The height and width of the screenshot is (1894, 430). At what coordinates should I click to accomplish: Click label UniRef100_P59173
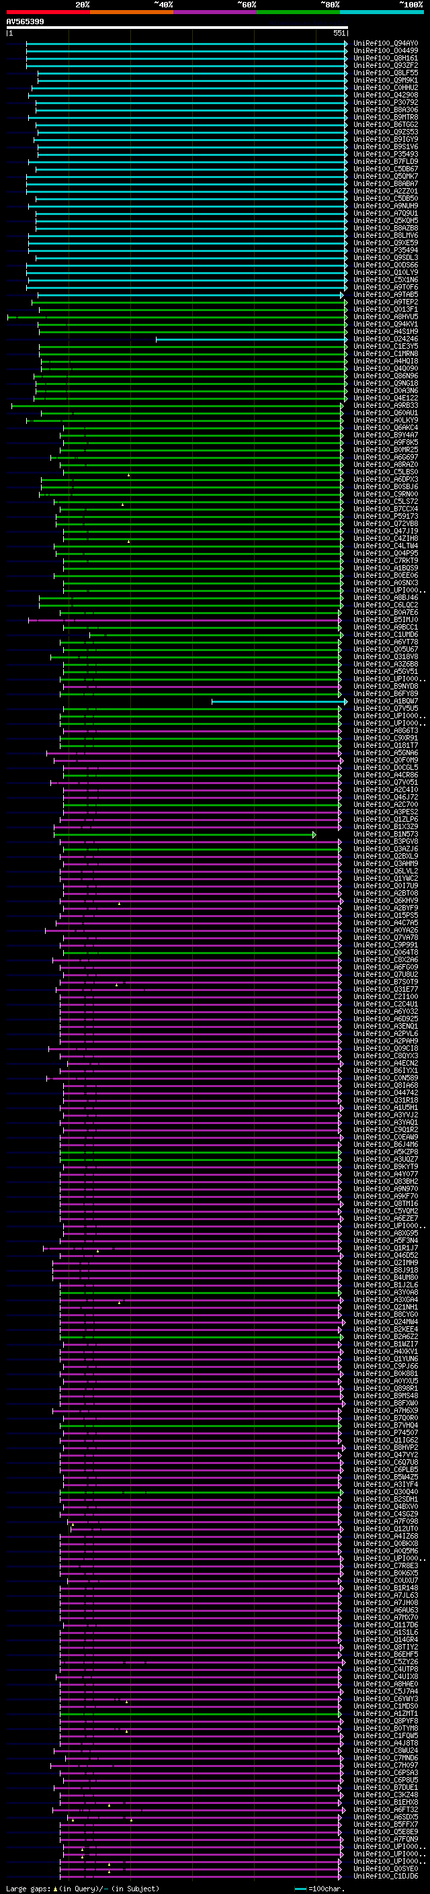point(386,516)
